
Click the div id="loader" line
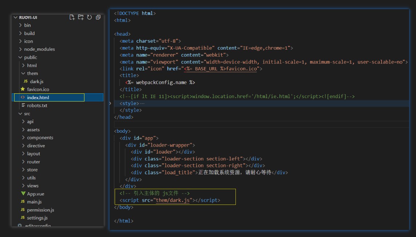(x=163, y=152)
